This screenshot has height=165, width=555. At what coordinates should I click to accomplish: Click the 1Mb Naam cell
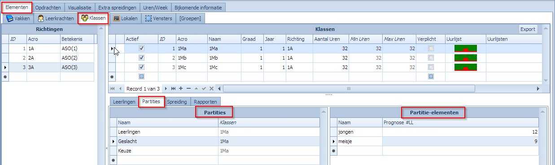tap(224, 58)
